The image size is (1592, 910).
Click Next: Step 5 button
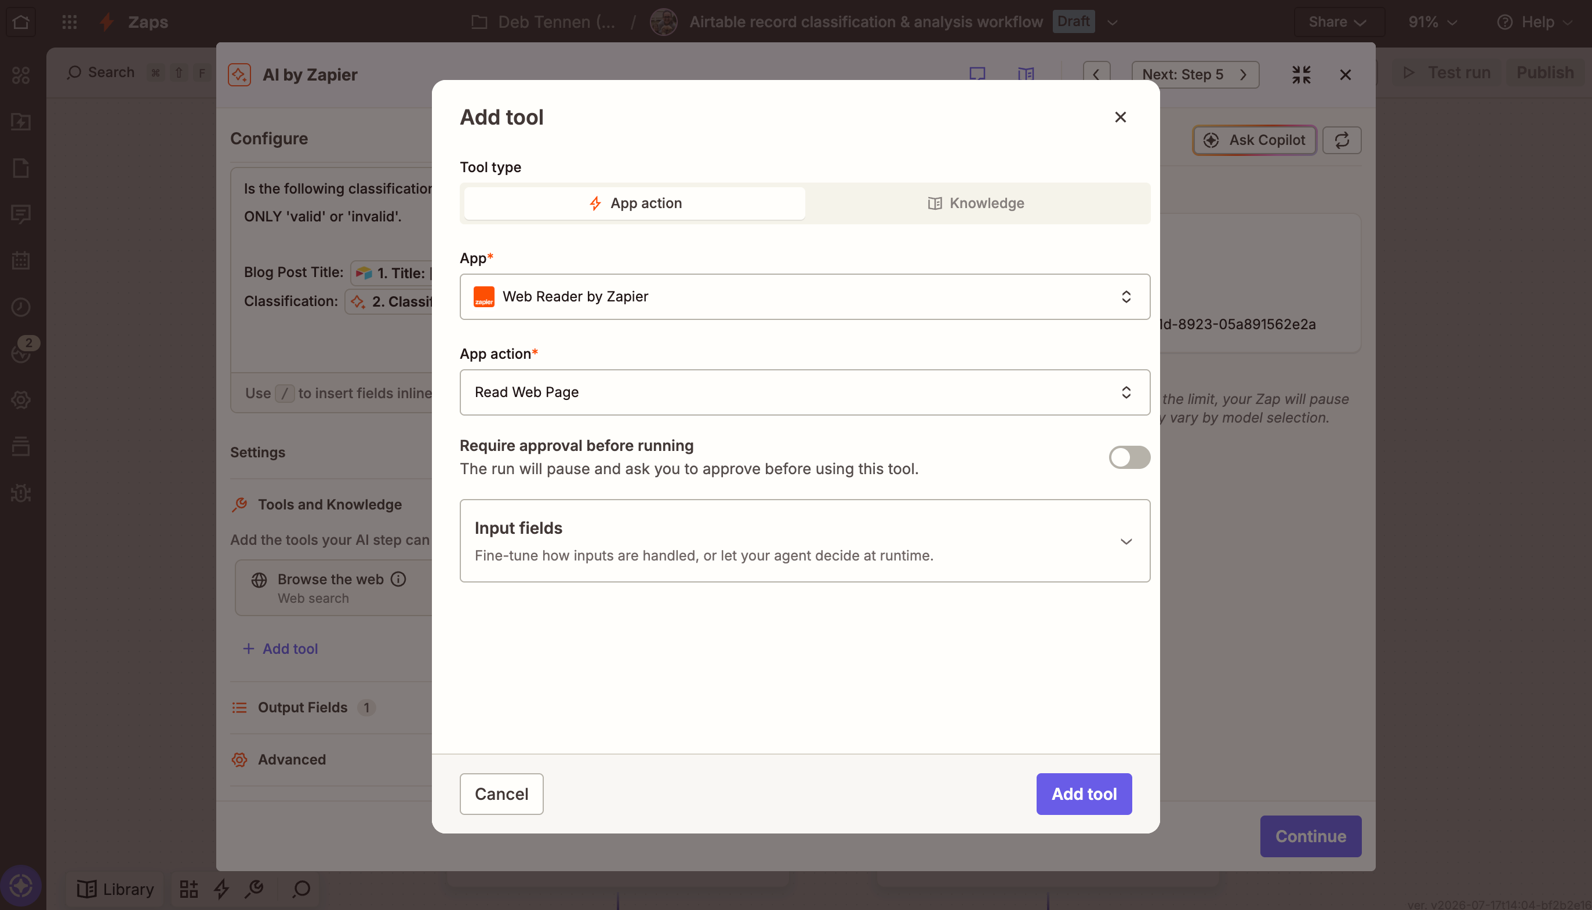[1194, 74]
